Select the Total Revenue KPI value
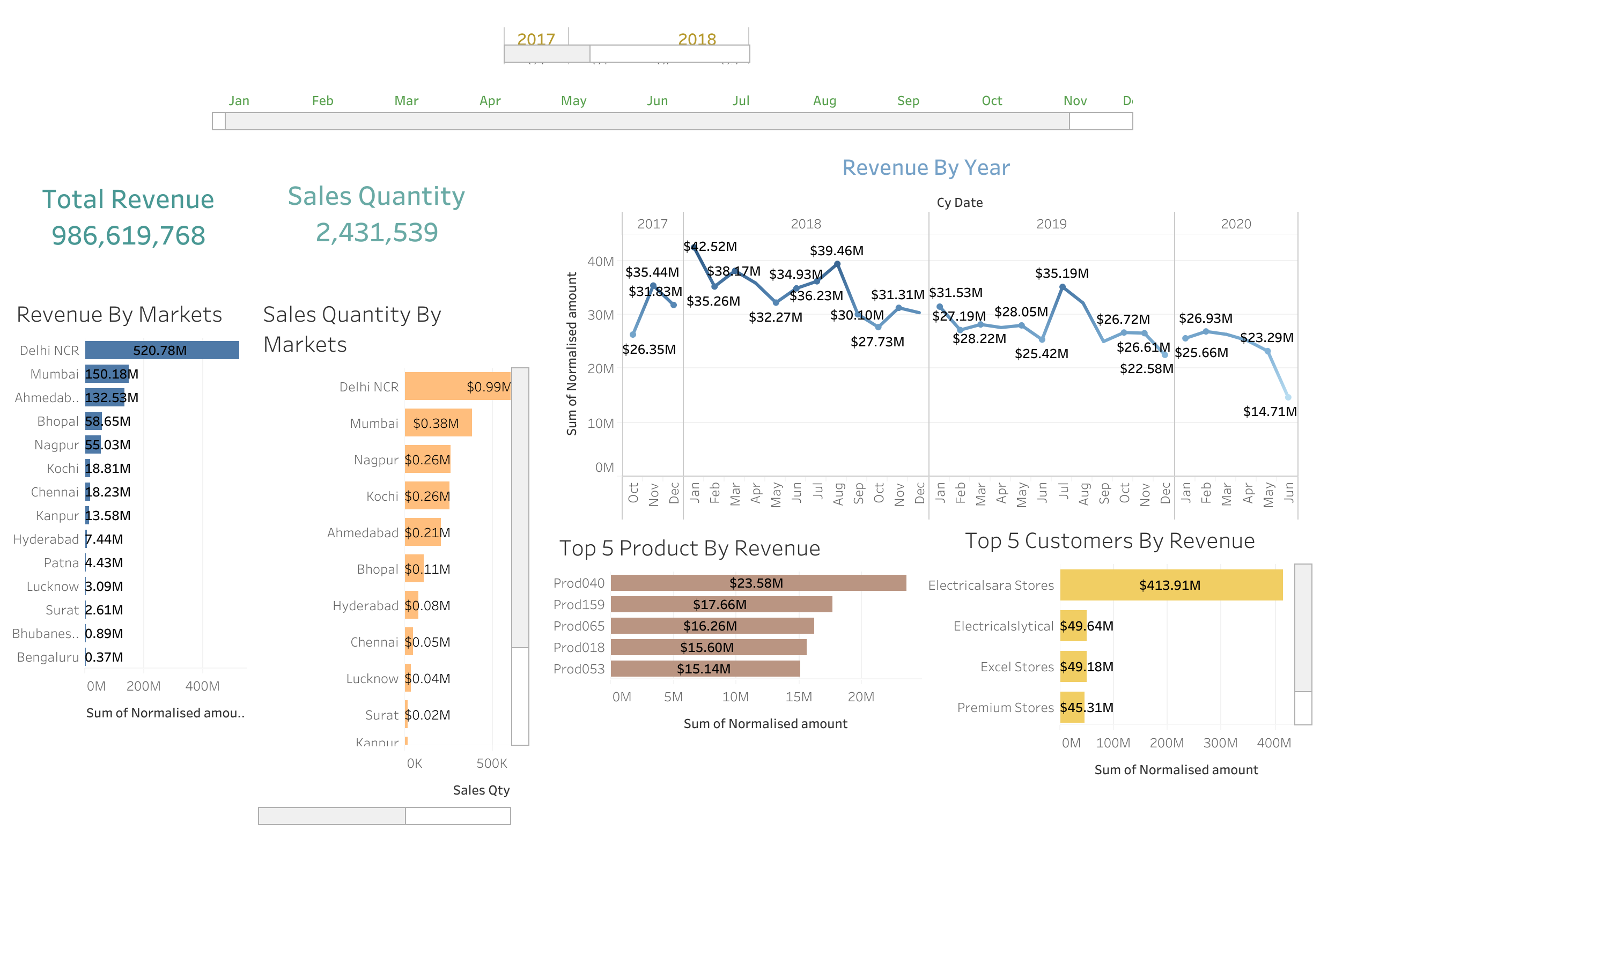 click(128, 236)
